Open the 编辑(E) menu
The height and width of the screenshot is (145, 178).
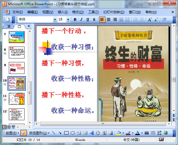[33, 12]
